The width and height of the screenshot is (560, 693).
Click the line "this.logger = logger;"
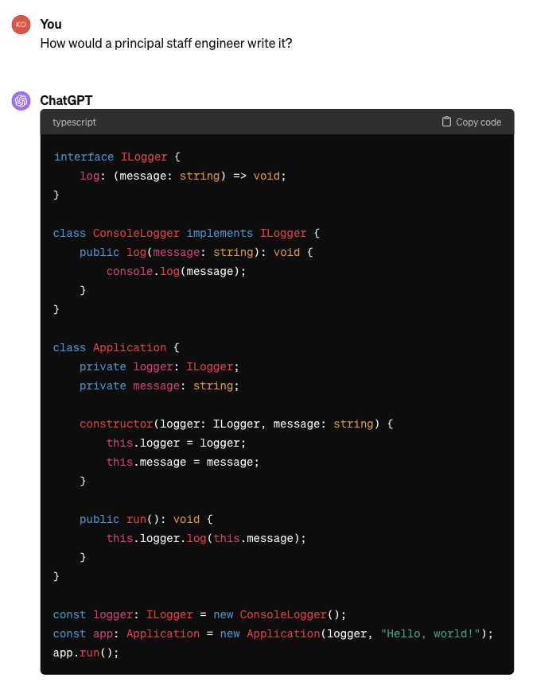point(176,443)
